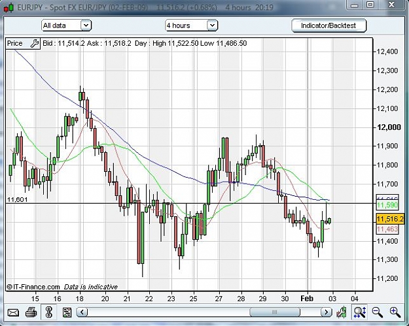Click the candlestick chart icon near scrollbar
This screenshot has width=409, height=326.
coord(341,312)
